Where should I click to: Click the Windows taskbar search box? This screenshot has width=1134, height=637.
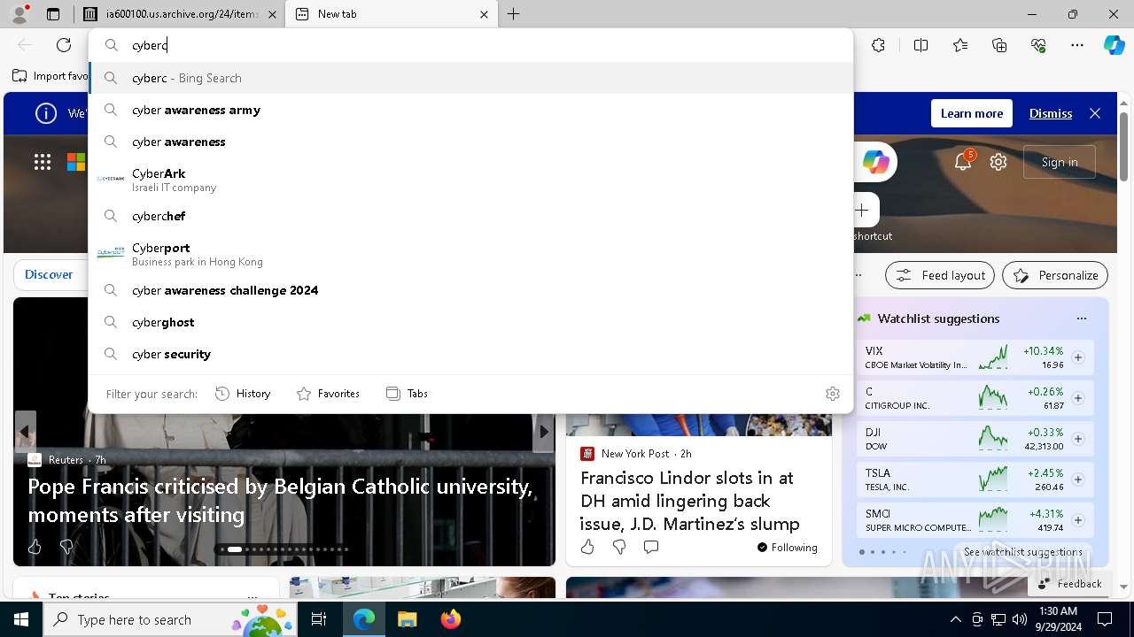pyautogui.click(x=170, y=619)
